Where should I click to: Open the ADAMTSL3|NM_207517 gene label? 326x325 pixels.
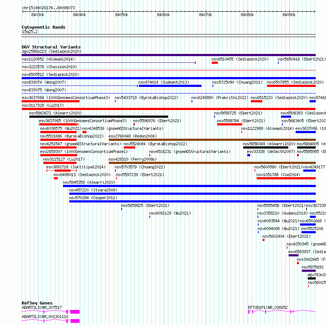tap(42, 307)
